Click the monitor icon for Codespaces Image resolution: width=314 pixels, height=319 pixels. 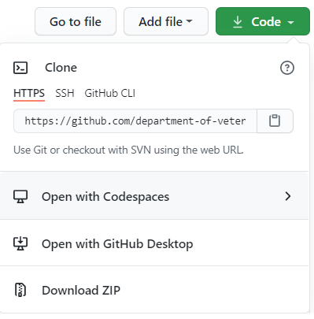click(20, 196)
